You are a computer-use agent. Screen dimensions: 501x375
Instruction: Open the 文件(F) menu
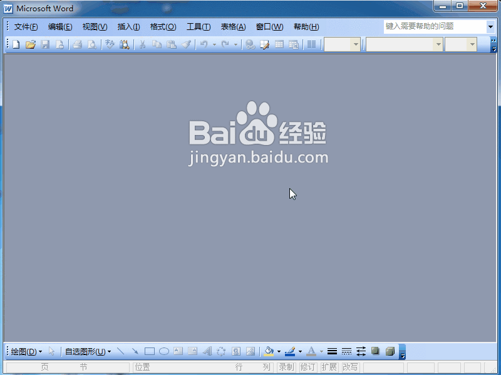pyautogui.click(x=26, y=27)
